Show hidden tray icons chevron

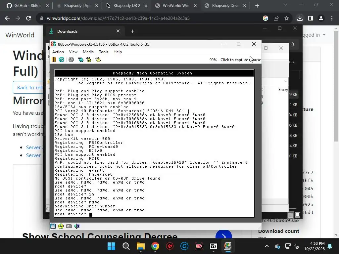pos(267,246)
